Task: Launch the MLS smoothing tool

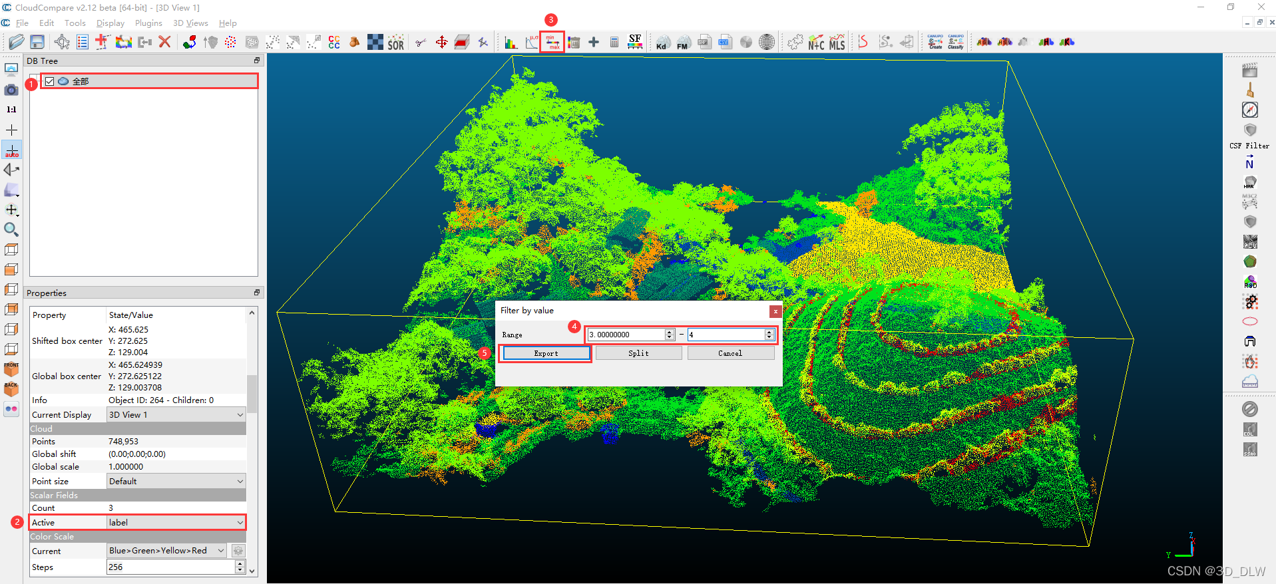Action: click(x=837, y=43)
